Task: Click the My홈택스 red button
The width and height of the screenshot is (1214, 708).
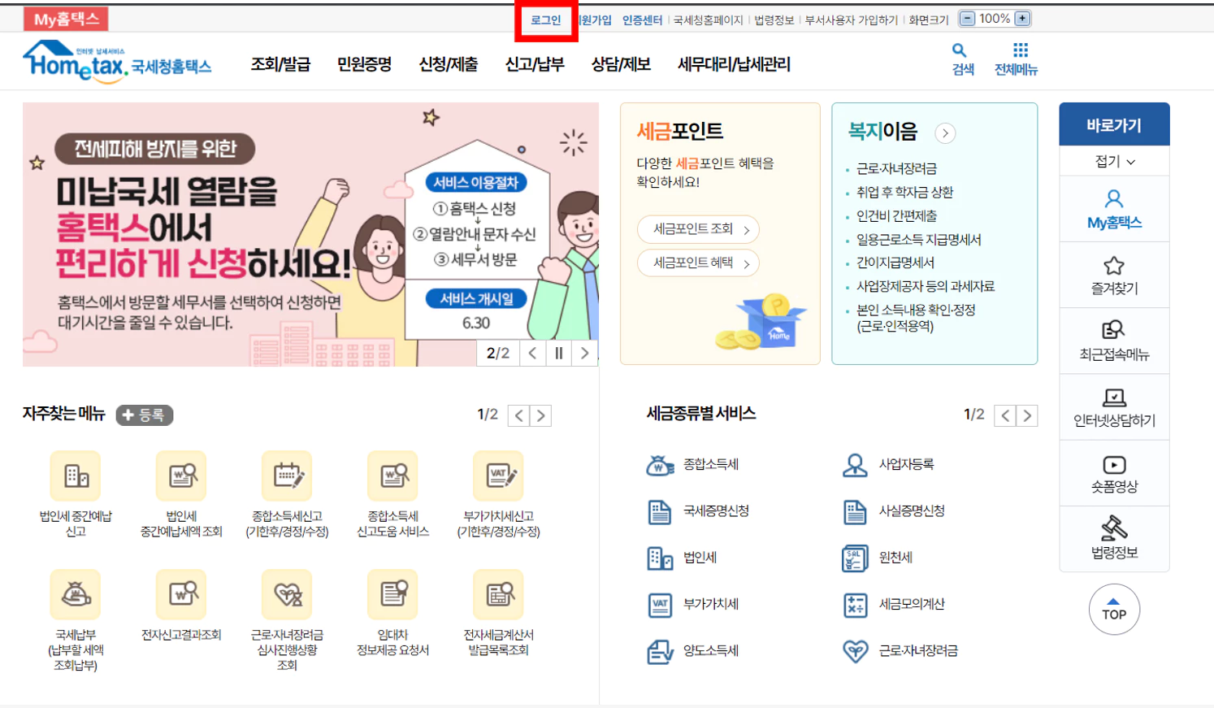Action: [66, 19]
